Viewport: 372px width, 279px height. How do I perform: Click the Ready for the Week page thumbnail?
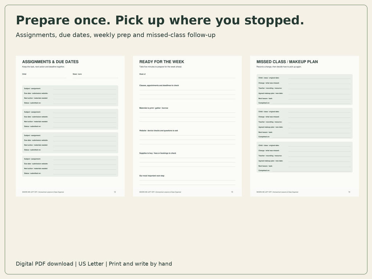click(187, 126)
